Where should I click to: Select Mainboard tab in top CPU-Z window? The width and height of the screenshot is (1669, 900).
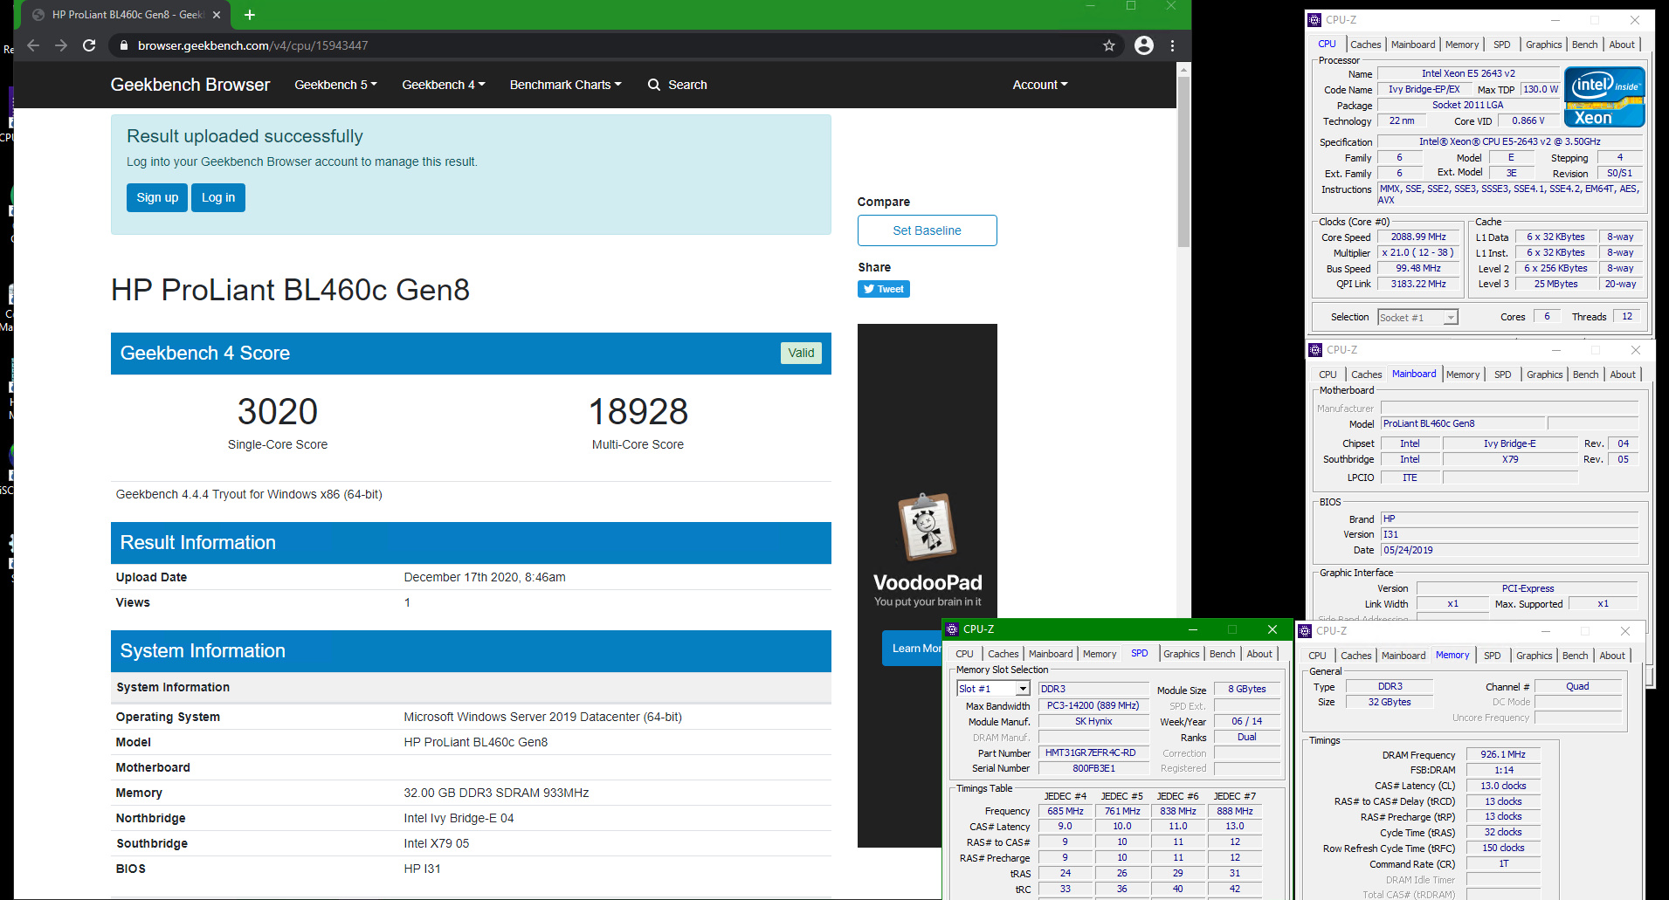(1413, 45)
